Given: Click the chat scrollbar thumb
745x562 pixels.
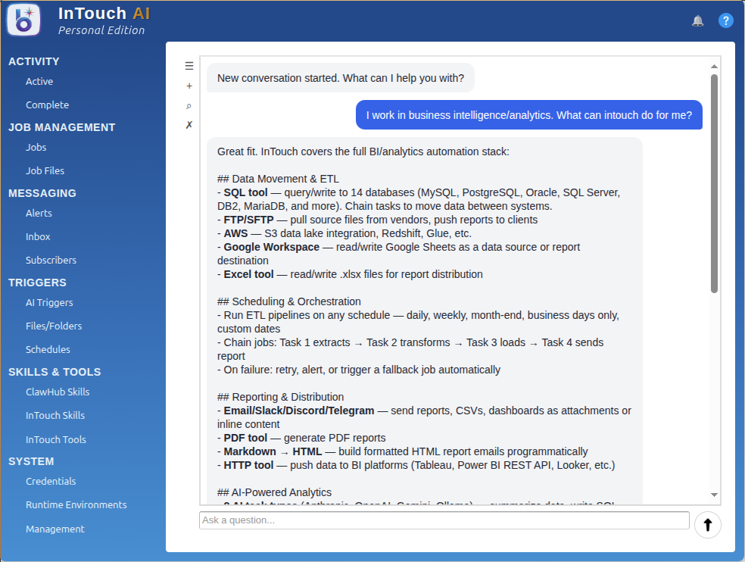Looking at the screenshot, I should 714,183.
